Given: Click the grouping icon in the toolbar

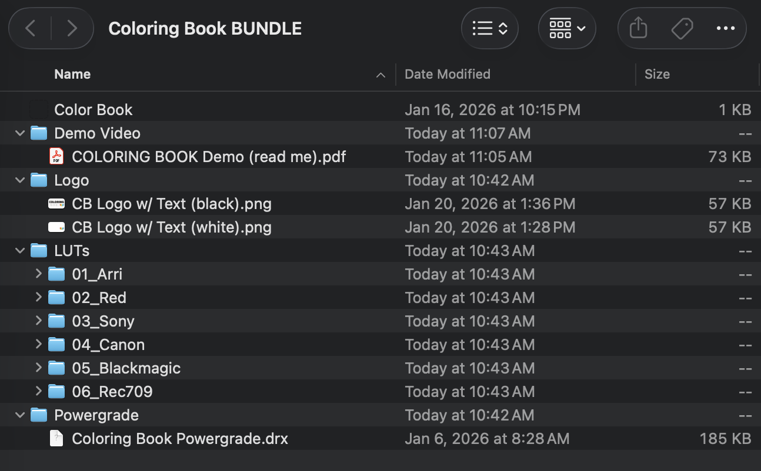Looking at the screenshot, I should pyautogui.click(x=560, y=28).
